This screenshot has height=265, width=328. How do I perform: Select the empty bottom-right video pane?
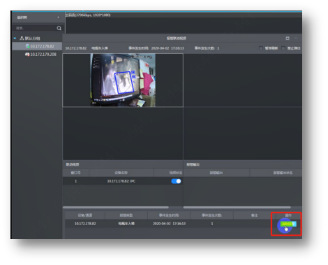pos(243,134)
